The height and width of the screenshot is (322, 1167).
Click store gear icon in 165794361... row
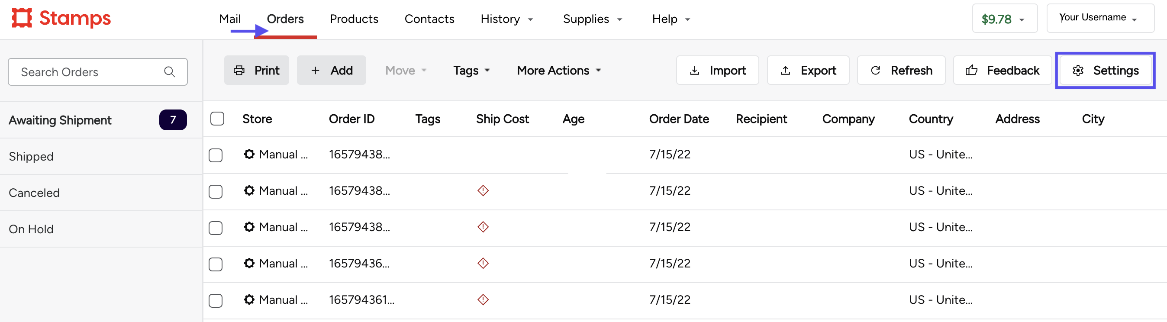(x=249, y=300)
